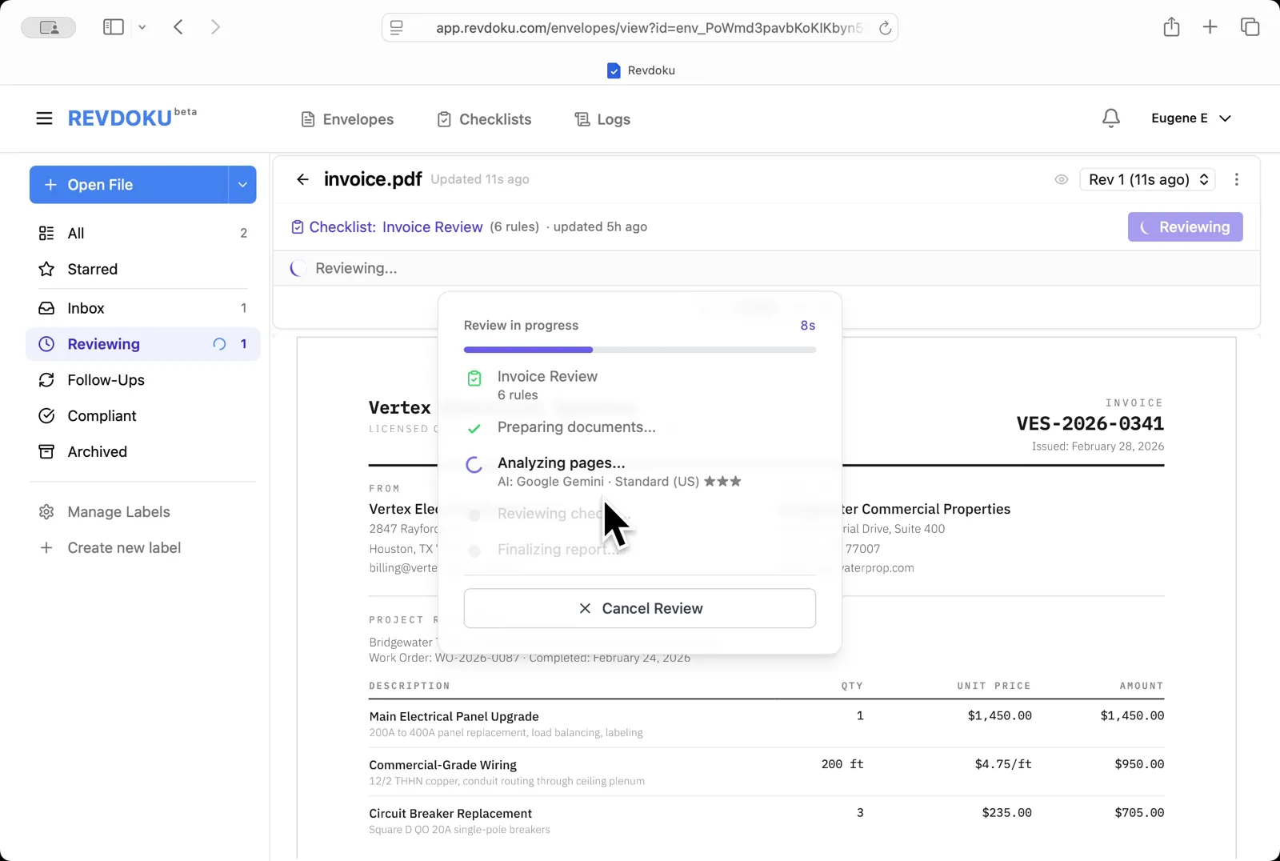
Task: Check the Revdoku checkbox in the tab bar
Action: 614,70
